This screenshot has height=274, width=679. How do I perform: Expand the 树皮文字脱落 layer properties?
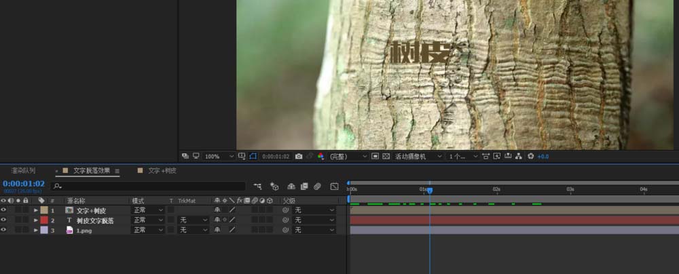coord(37,220)
